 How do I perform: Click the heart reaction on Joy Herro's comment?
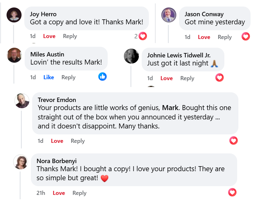coord(143,36)
